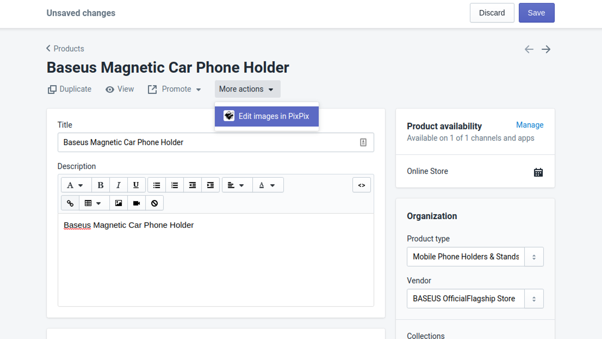
Task: Open the text color dropdown
Action: coord(267,185)
